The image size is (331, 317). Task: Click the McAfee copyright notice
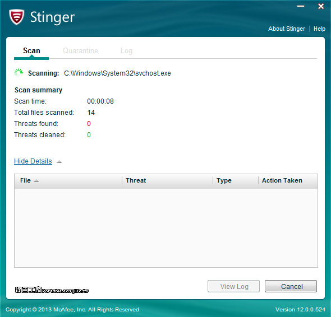pyautogui.click(x=73, y=309)
